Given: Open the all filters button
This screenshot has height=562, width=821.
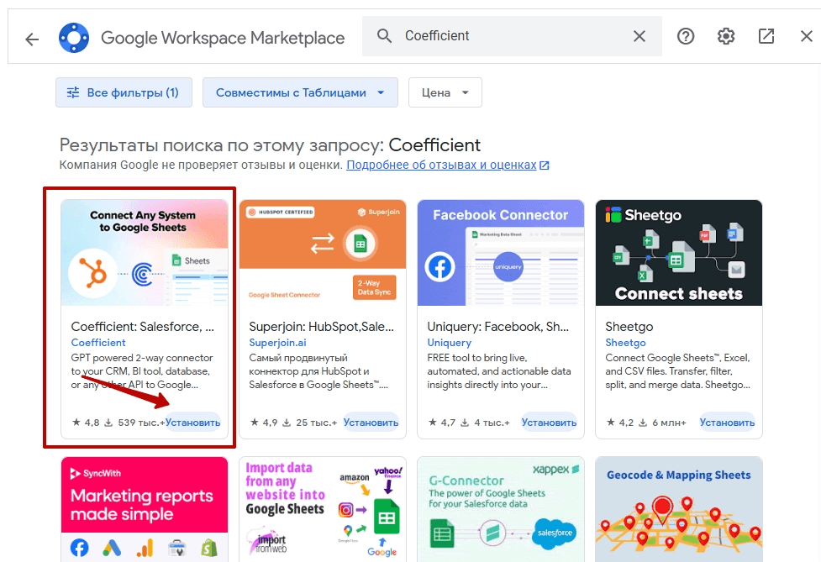Looking at the screenshot, I should [x=124, y=92].
